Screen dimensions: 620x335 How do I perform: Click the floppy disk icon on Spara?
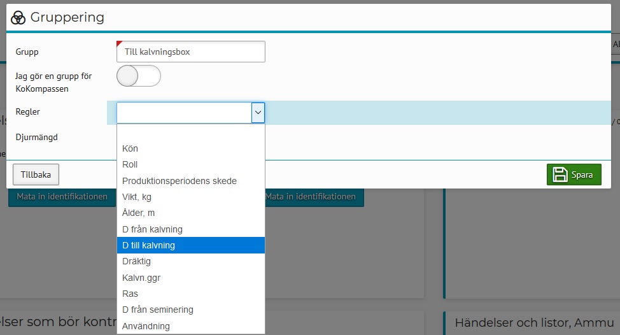[x=560, y=175]
